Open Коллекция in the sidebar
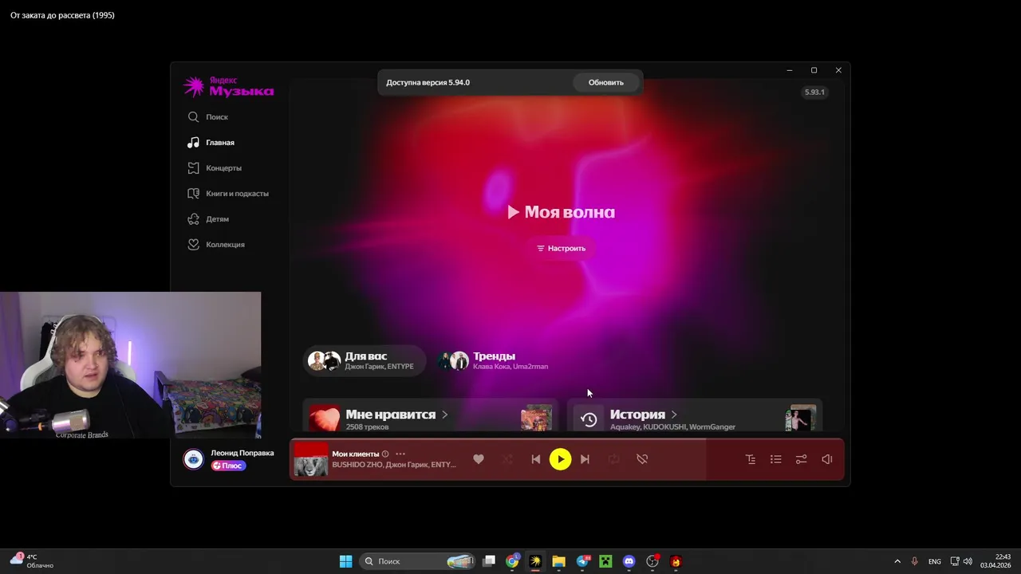The height and width of the screenshot is (574, 1021). [x=216, y=244]
